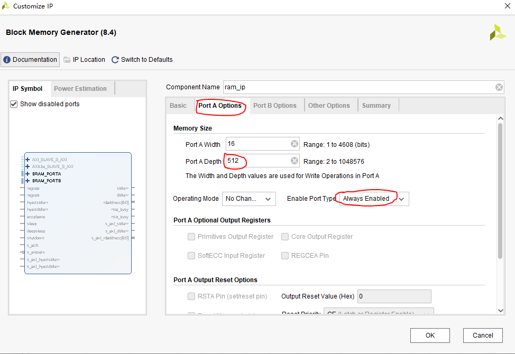This screenshot has height=354, width=515.
Task: Click the shutdown port label
Action: tap(35, 238)
